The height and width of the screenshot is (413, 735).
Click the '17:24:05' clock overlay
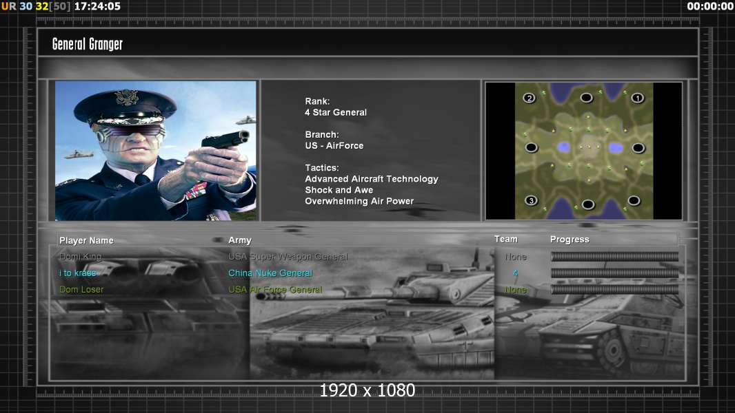(97, 6)
